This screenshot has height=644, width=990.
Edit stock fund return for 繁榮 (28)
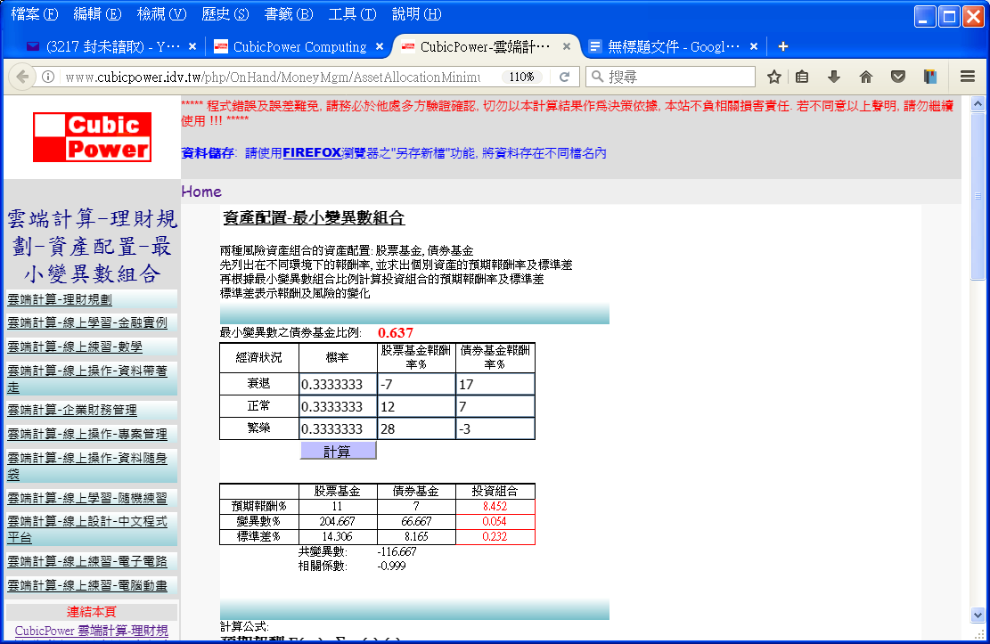(416, 428)
